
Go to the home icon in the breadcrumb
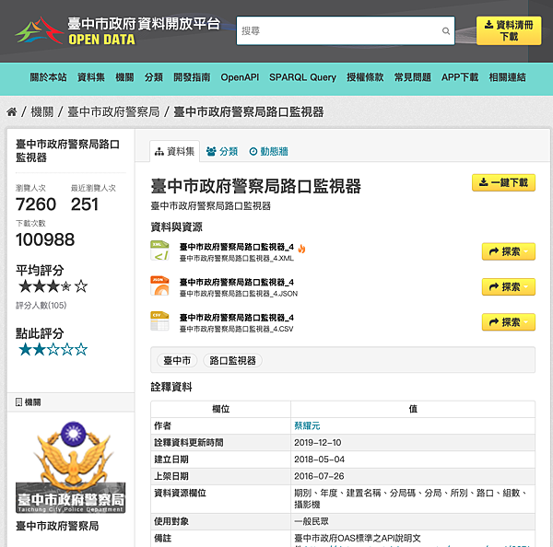[x=12, y=112]
